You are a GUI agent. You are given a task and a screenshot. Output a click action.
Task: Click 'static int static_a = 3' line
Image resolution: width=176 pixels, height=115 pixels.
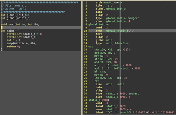click(24, 34)
